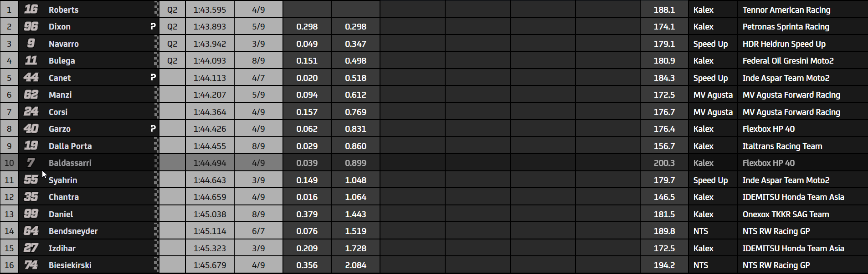Click the Q2 badge on Roberts' row
The image size is (868, 274).
pyautogui.click(x=172, y=10)
